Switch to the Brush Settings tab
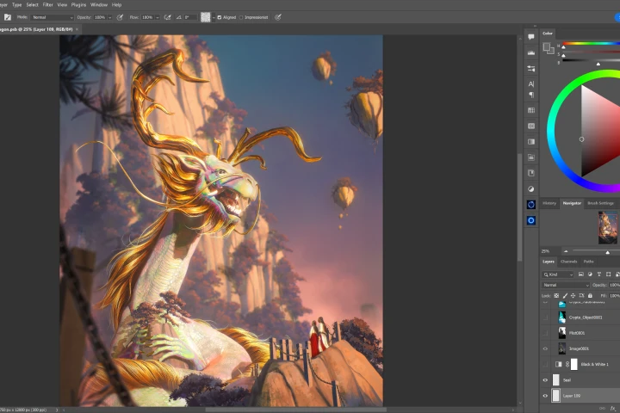620x413 pixels. (x=600, y=203)
